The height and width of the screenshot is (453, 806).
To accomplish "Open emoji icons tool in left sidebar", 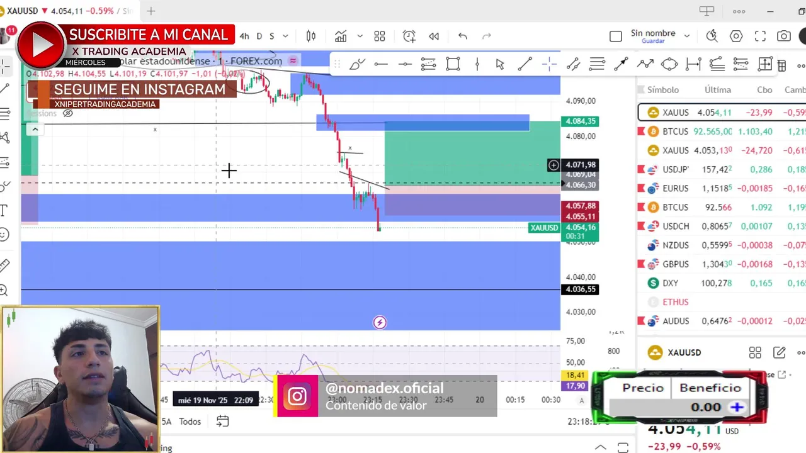I will point(4,235).
